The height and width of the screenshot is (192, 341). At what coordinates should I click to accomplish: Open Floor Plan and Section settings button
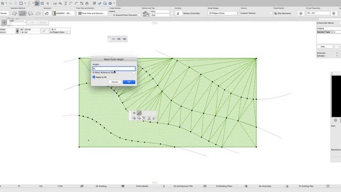click(92, 13)
